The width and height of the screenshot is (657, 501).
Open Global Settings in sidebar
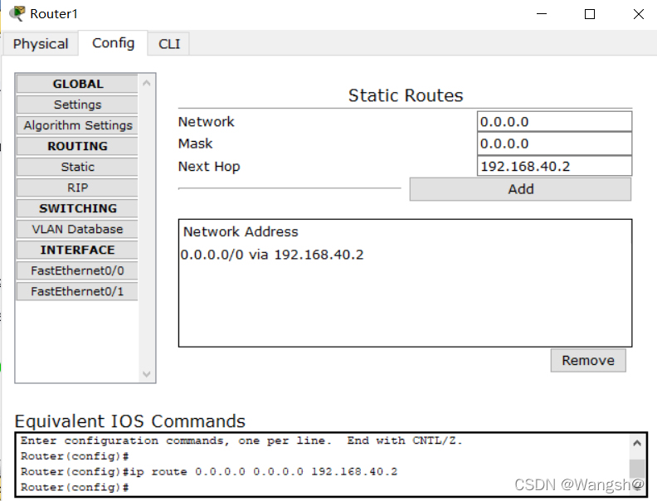click(x=77, y=105)
